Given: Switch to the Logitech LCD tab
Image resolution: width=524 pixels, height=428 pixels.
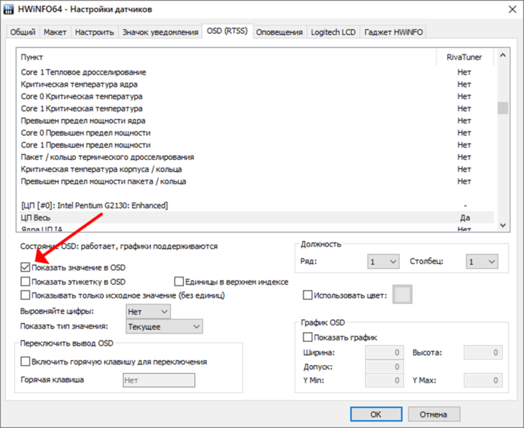Looking at the screenshot, I should point(333,32).
